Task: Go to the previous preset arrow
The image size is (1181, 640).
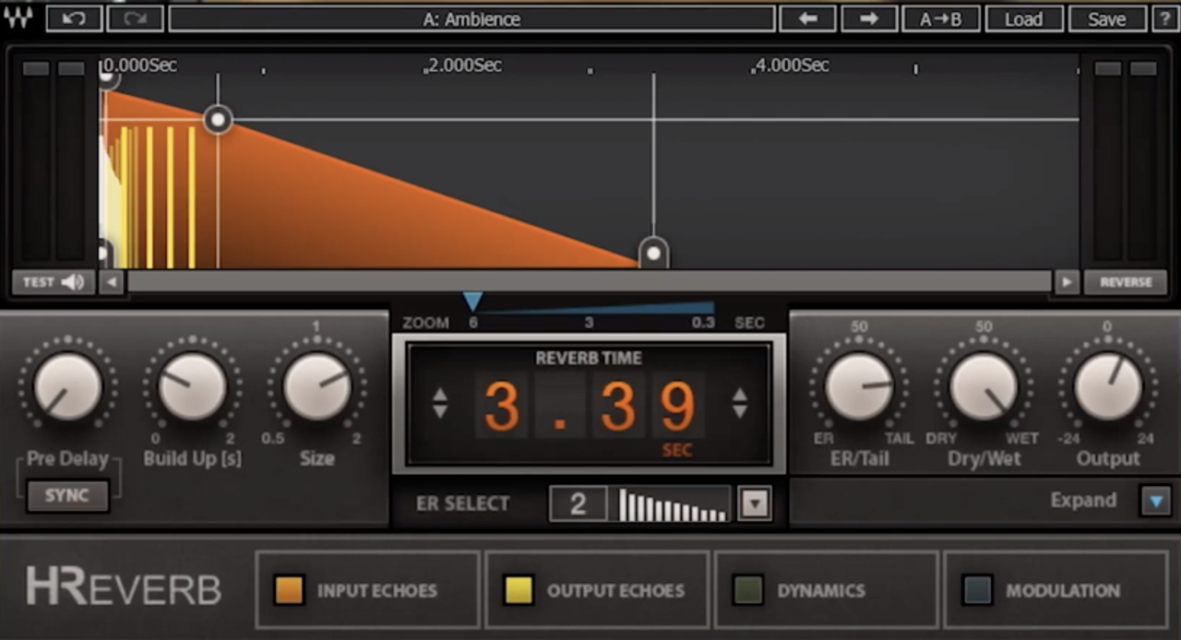Action: (x=807, y=18)
